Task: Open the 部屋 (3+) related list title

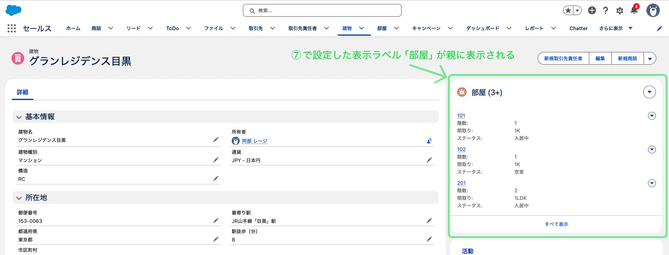Action: click(x=487, y=92)
